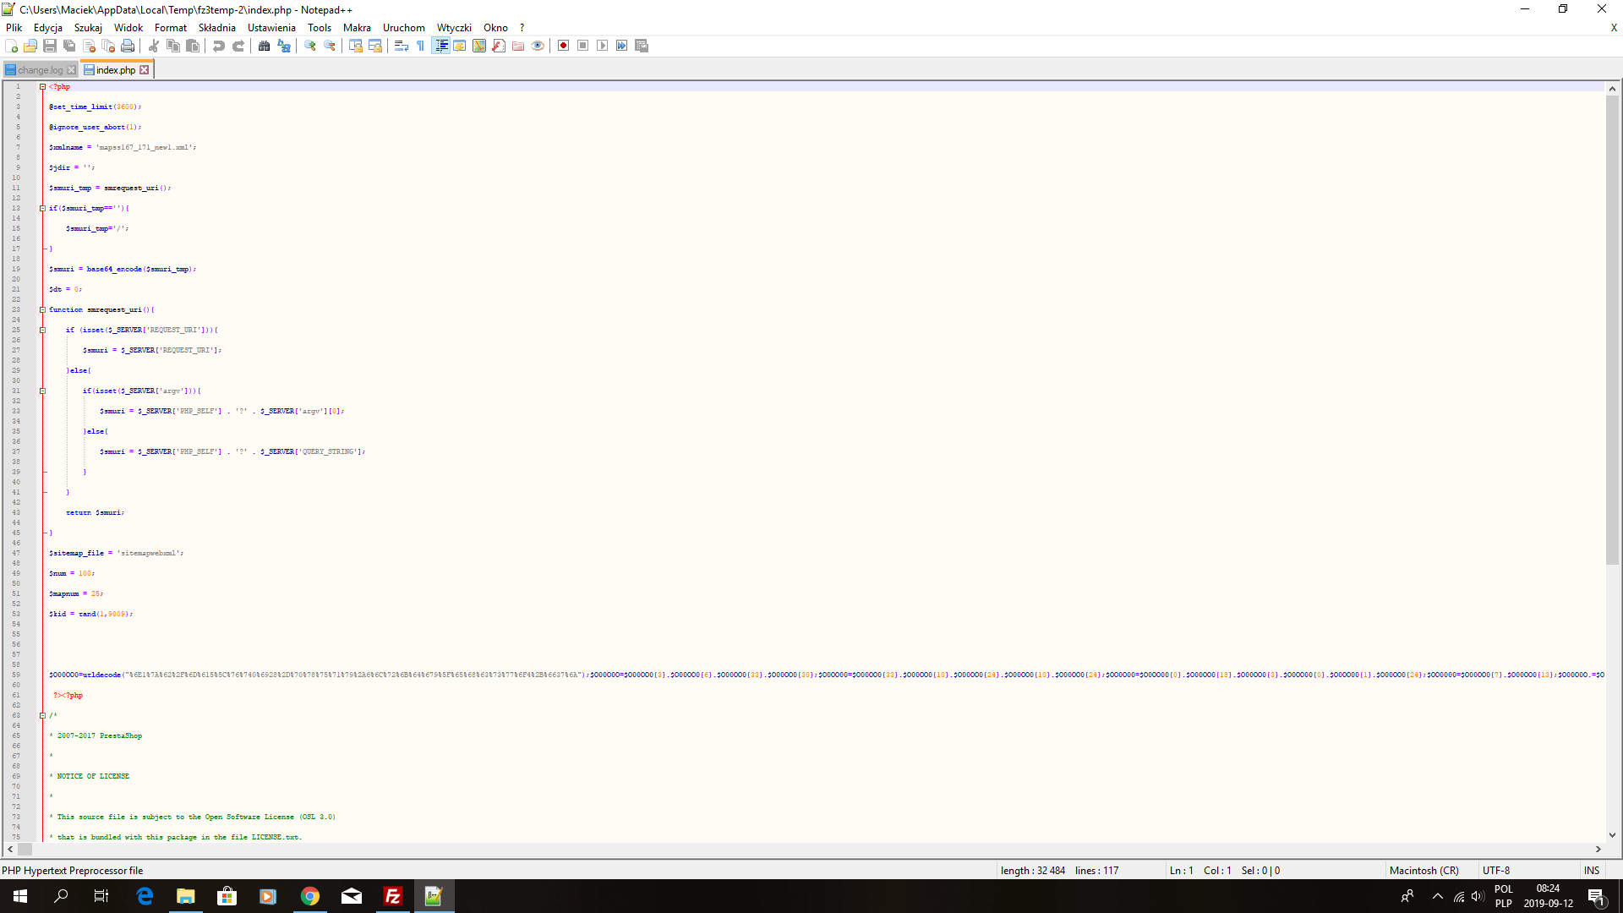
Task: Click the Zoom in magnifier icon
Action: coord(310,46)
